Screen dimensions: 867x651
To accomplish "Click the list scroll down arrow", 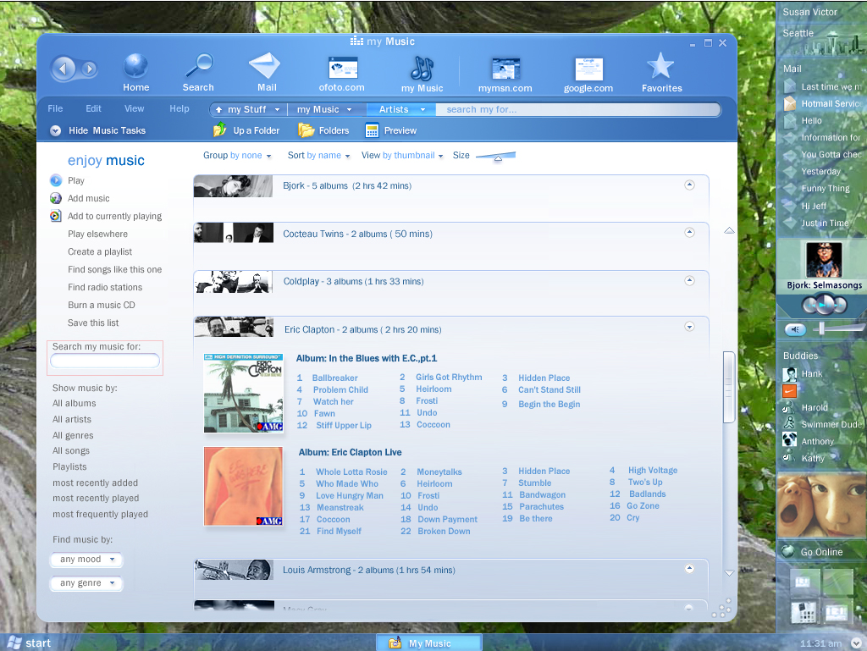I will pyautogui.click(x=729, y=572).
